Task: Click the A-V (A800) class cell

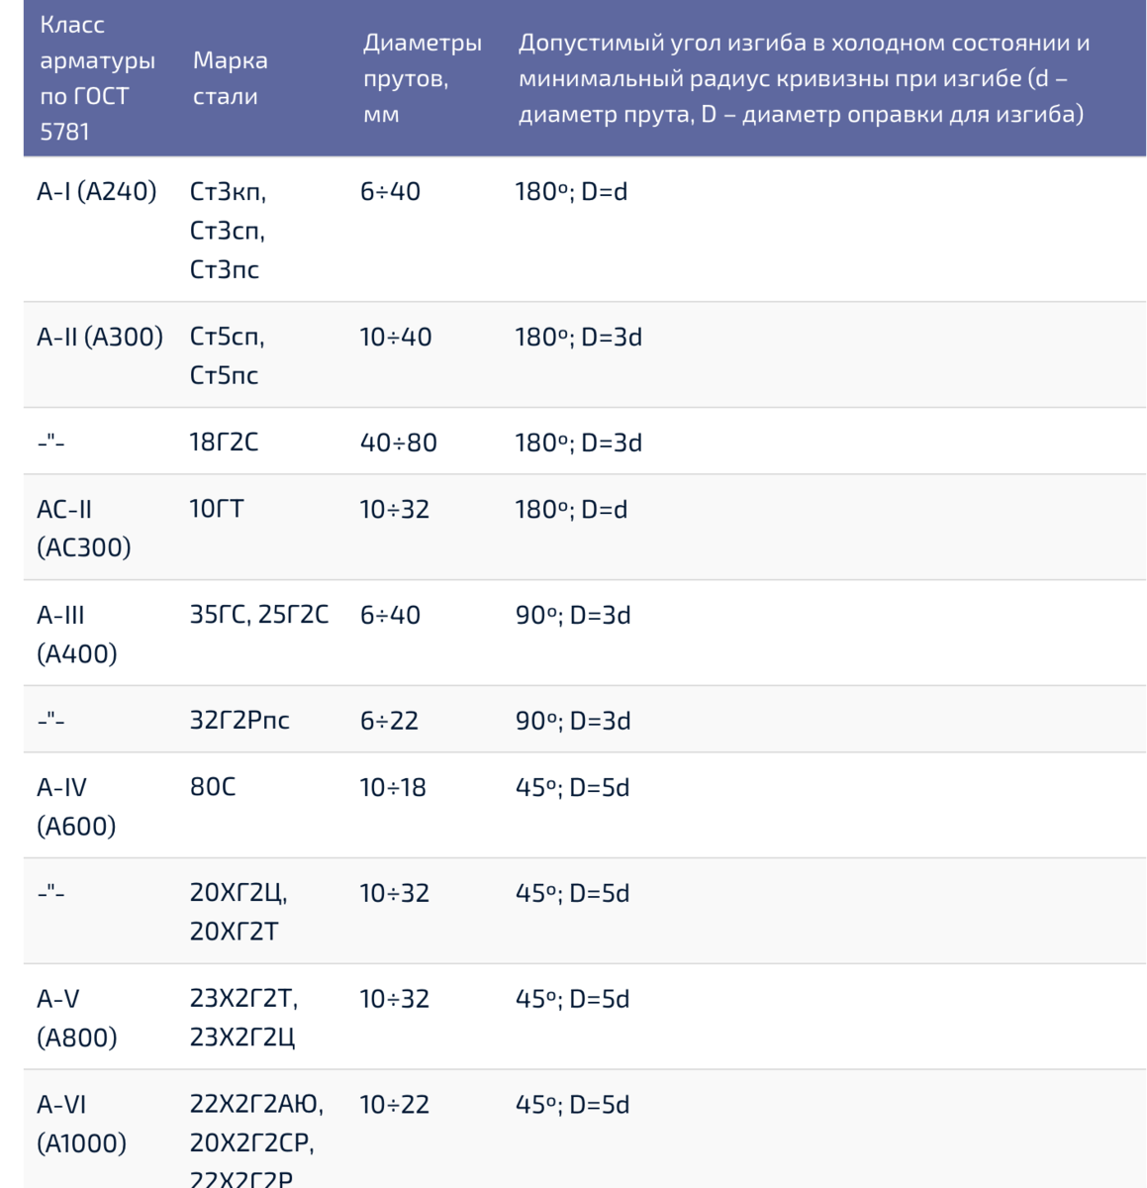Action: point(77,1018)
